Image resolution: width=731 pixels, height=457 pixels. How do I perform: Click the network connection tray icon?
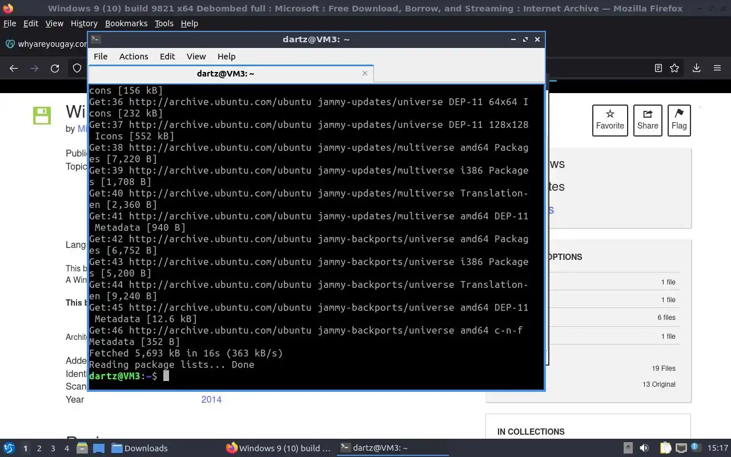tap(681, 448)
